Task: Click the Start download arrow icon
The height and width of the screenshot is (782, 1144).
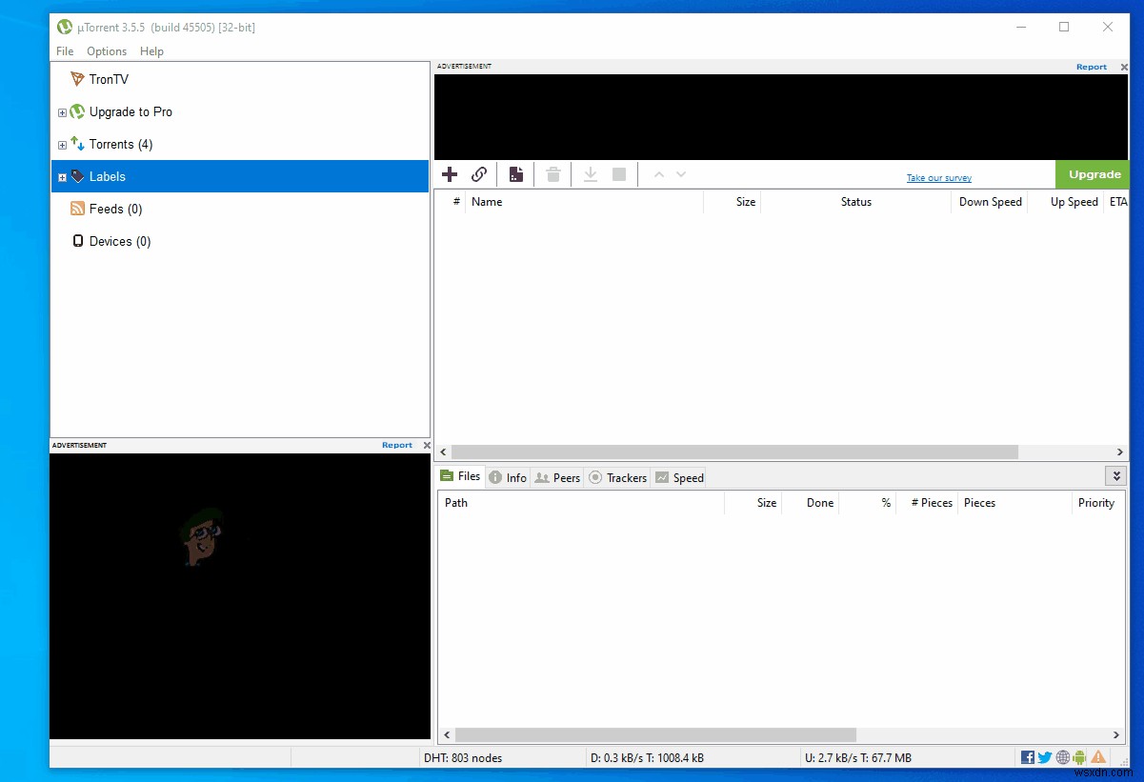Action: (x=590, y=174)
